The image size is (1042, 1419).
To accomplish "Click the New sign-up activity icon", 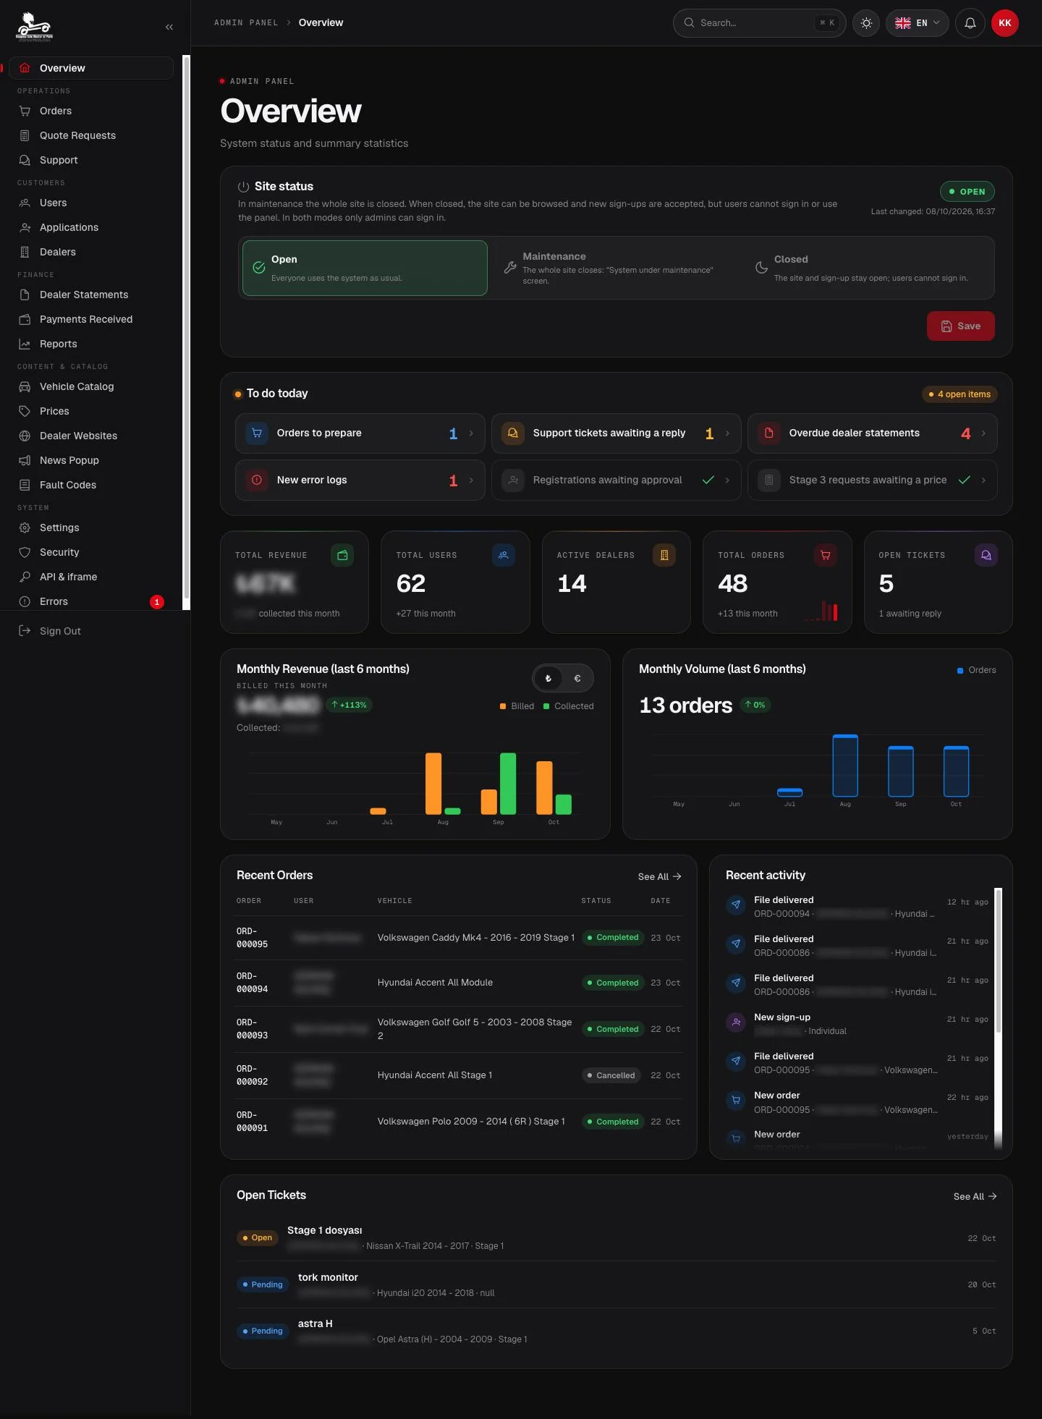I will point(736,1022).
